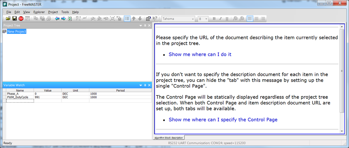Viewport: 349px width, 148px height.
Task: Open the Project menu
Action: [x=53, y=12]
